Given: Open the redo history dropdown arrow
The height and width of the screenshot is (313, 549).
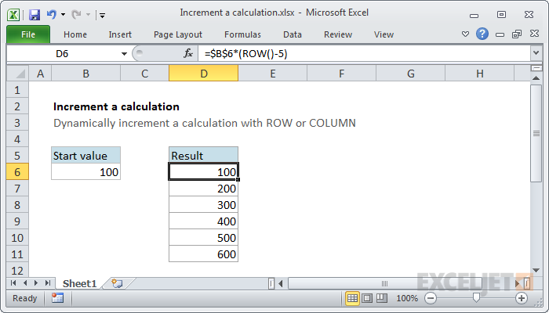Looking at the screenshot, I should [88, 15].
